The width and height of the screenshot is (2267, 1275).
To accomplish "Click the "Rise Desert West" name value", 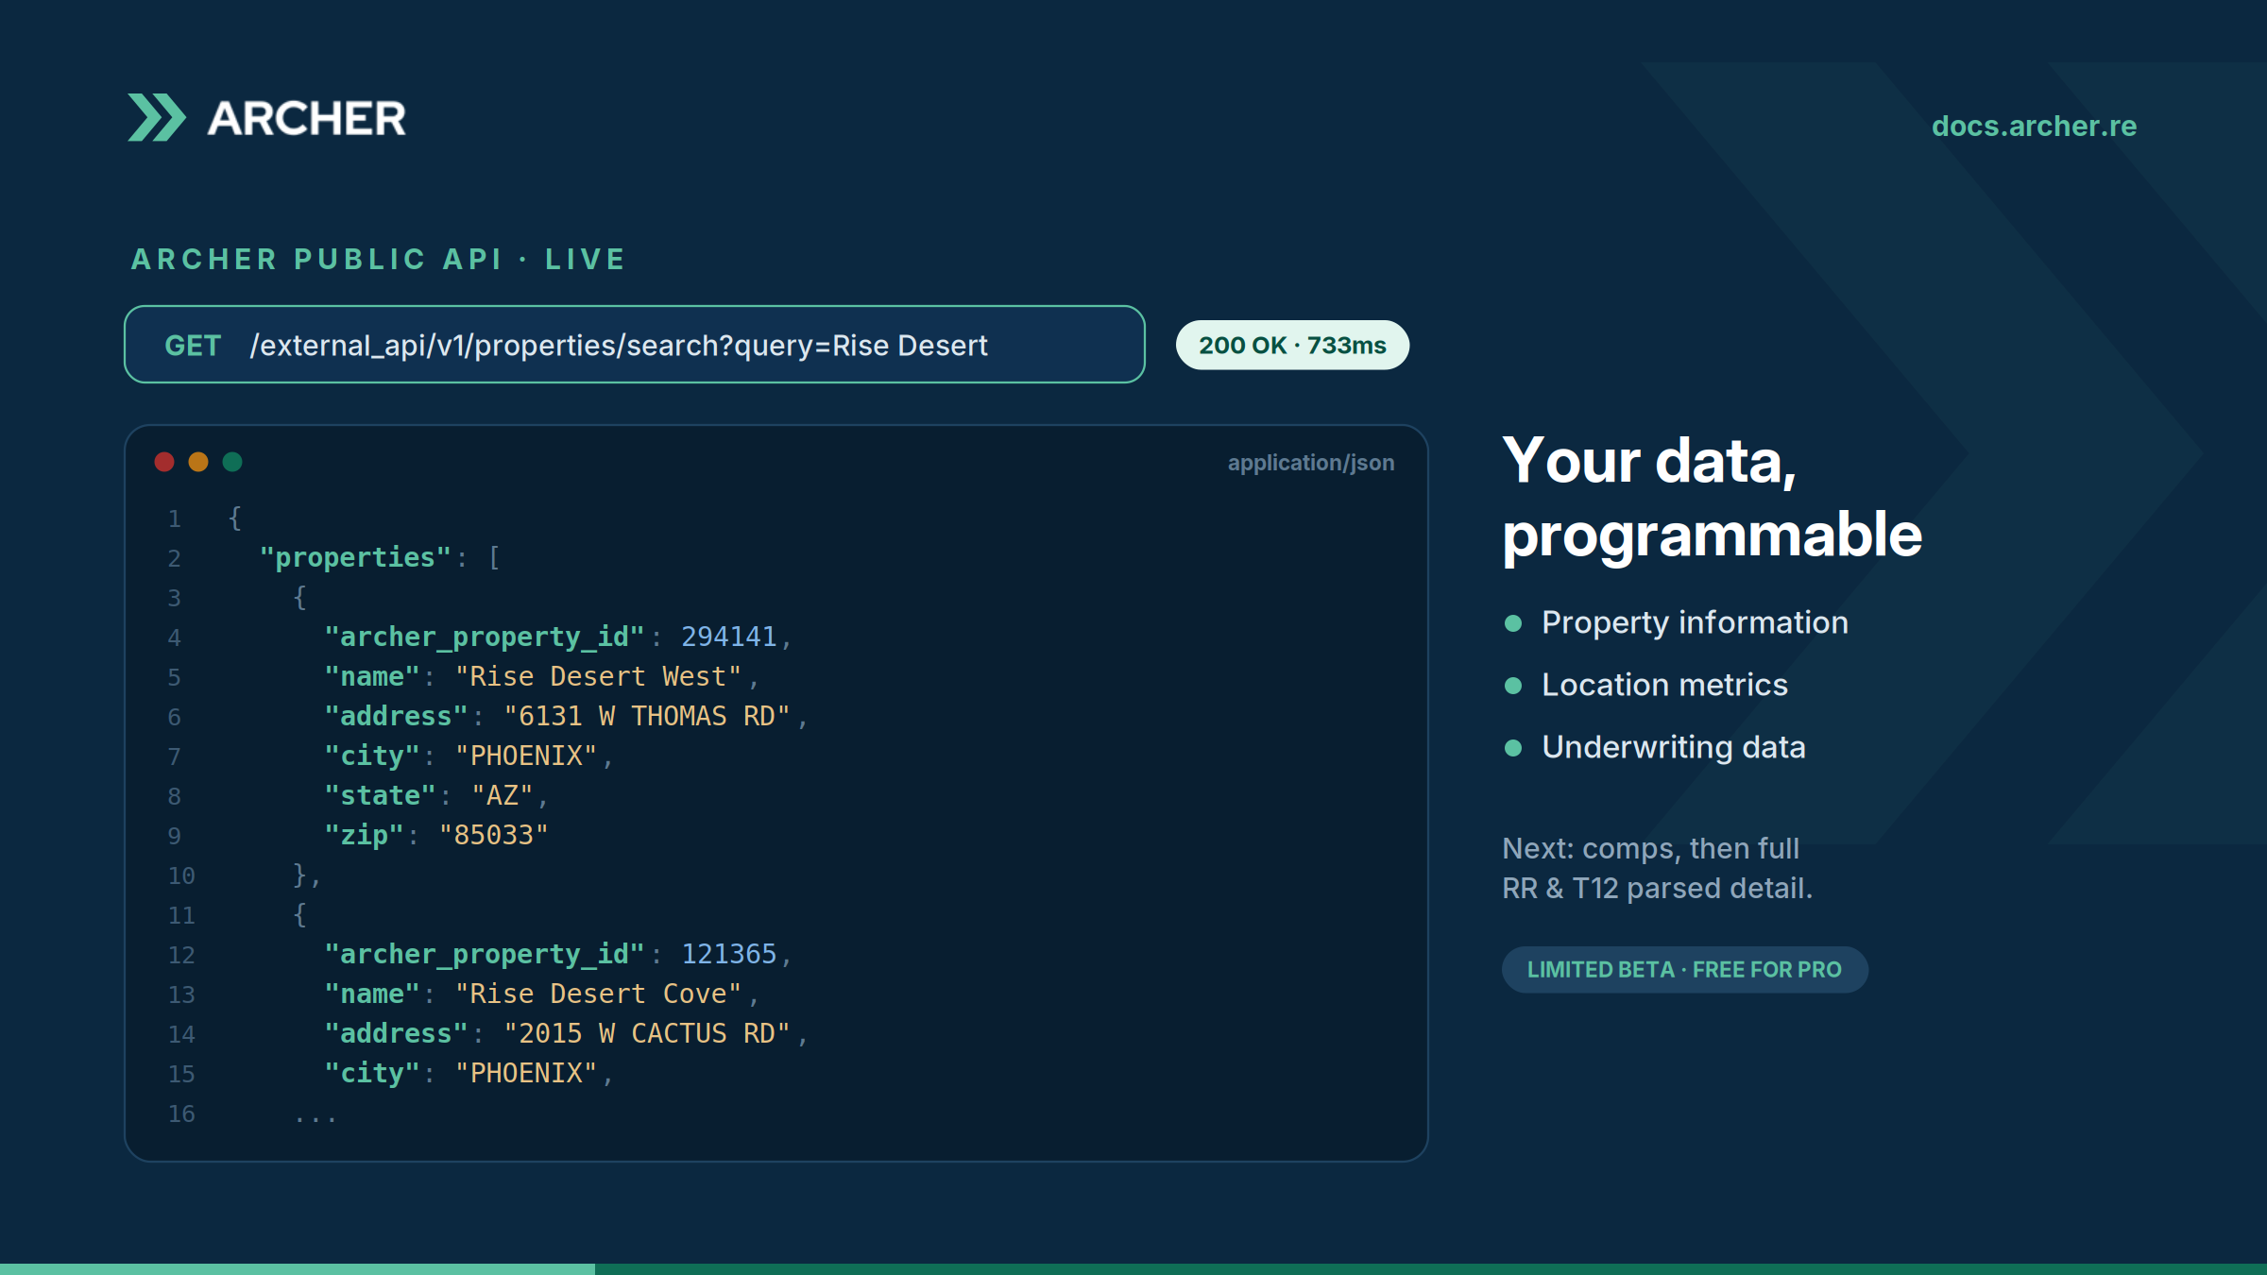I will coord(598,677).
